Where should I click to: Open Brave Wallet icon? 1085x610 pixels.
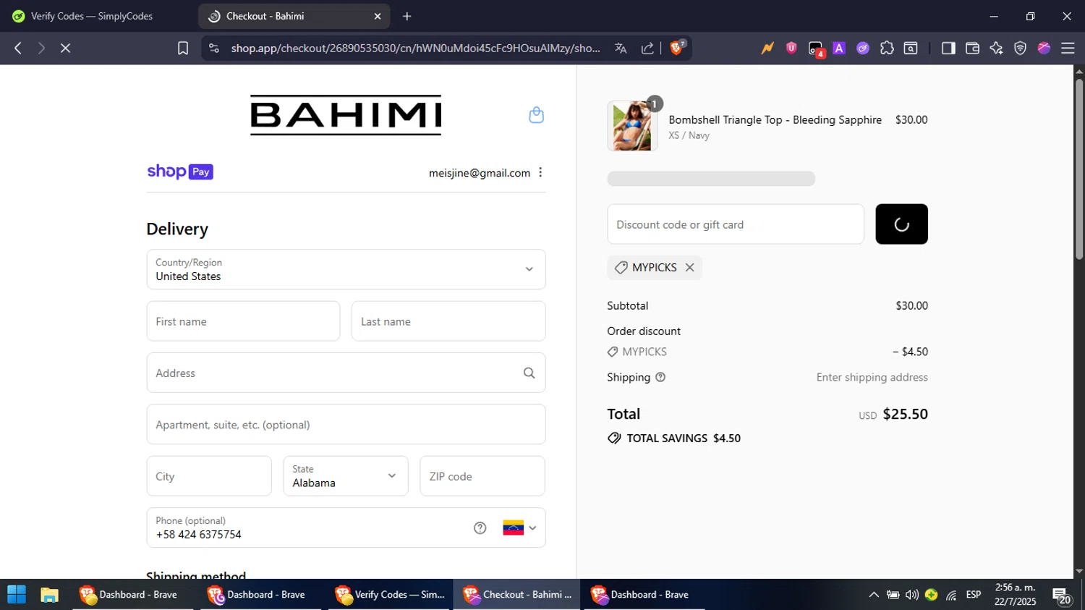[972, 48]
